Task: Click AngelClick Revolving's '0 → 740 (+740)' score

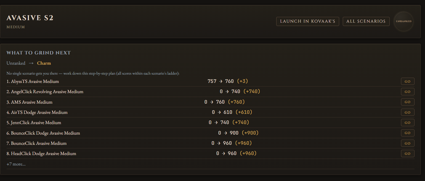Action: click(x=240, y=91)
